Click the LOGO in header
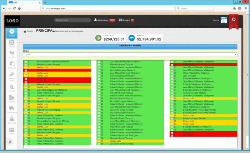 [x=12, y=21]
